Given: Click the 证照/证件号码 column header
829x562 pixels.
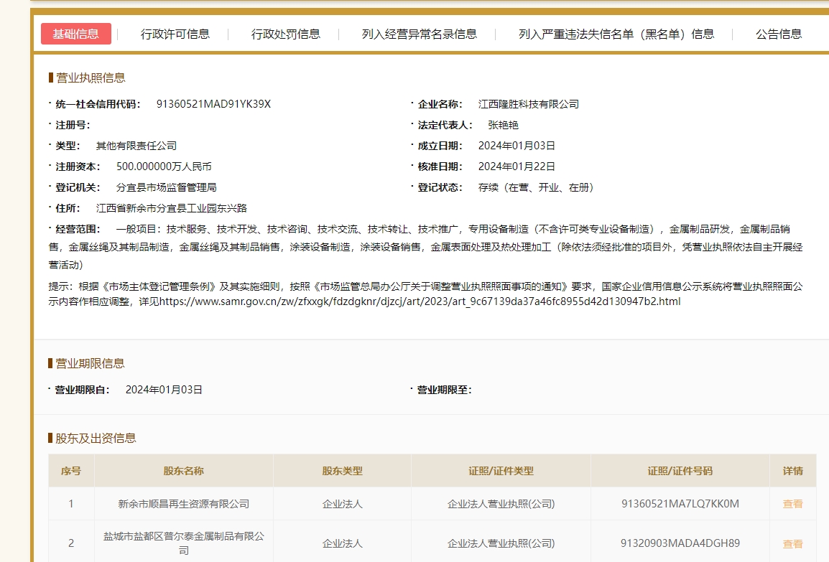Looking at the screenshot, I should coord(680,471).
